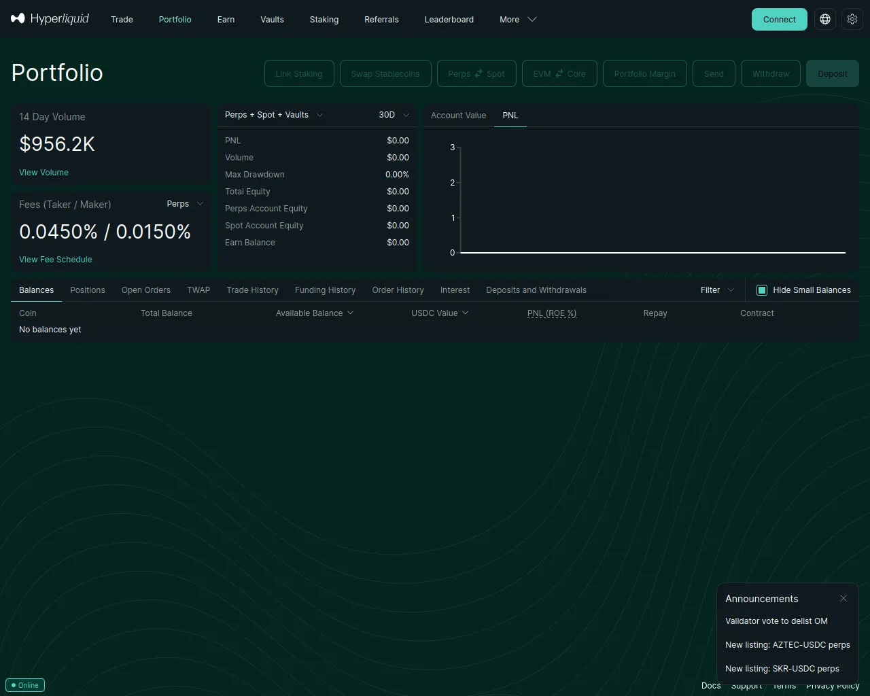The image size is (870, 696).
Task: Open the 30D time range dropdown
Action: pos(394,115)
